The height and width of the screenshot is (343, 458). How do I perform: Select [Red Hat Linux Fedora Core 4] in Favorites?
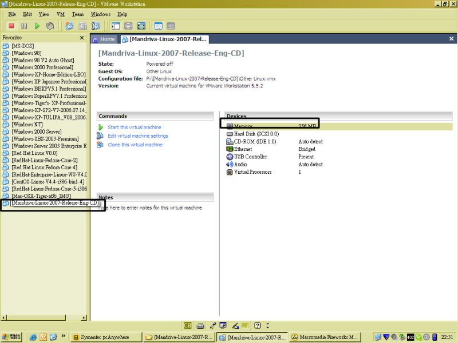click(x=45, y=167)
